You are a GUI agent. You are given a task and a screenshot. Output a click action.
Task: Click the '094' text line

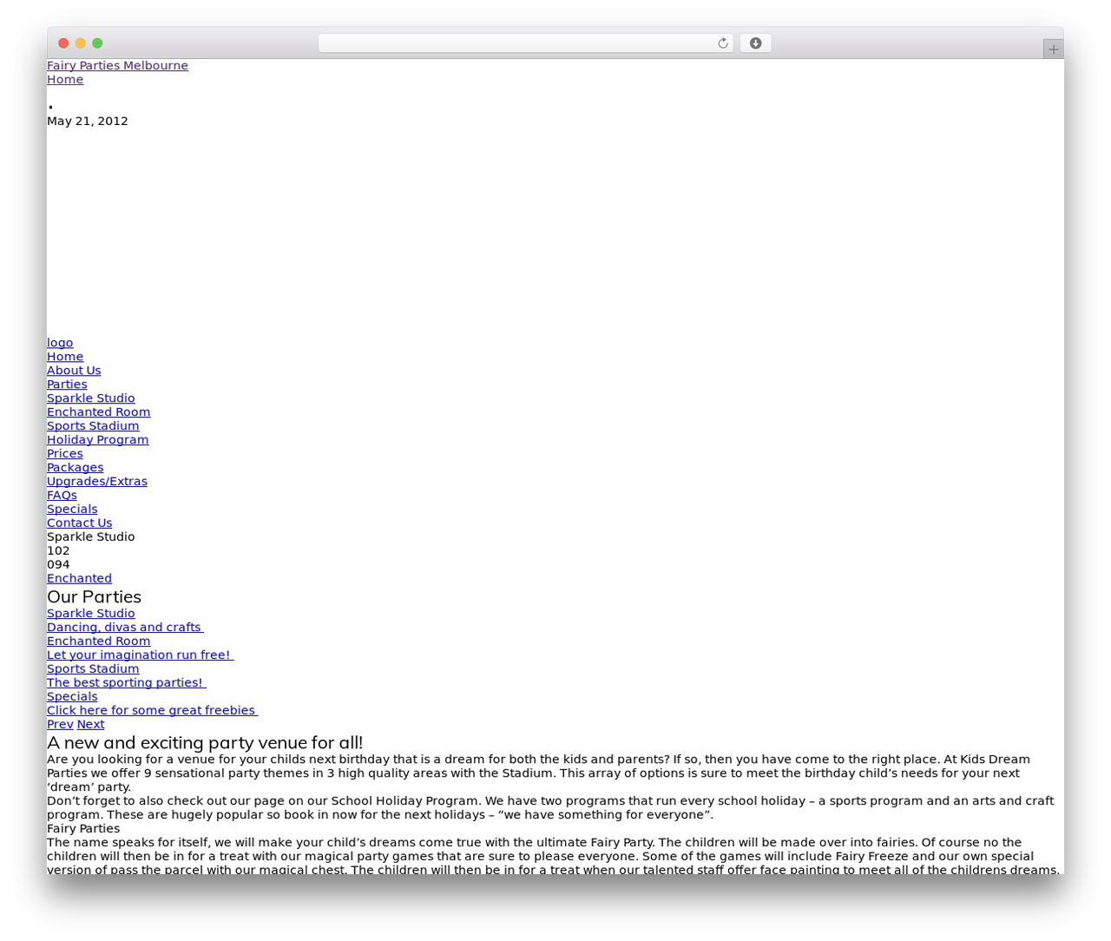pyautogui.click(x=58, y=565)
